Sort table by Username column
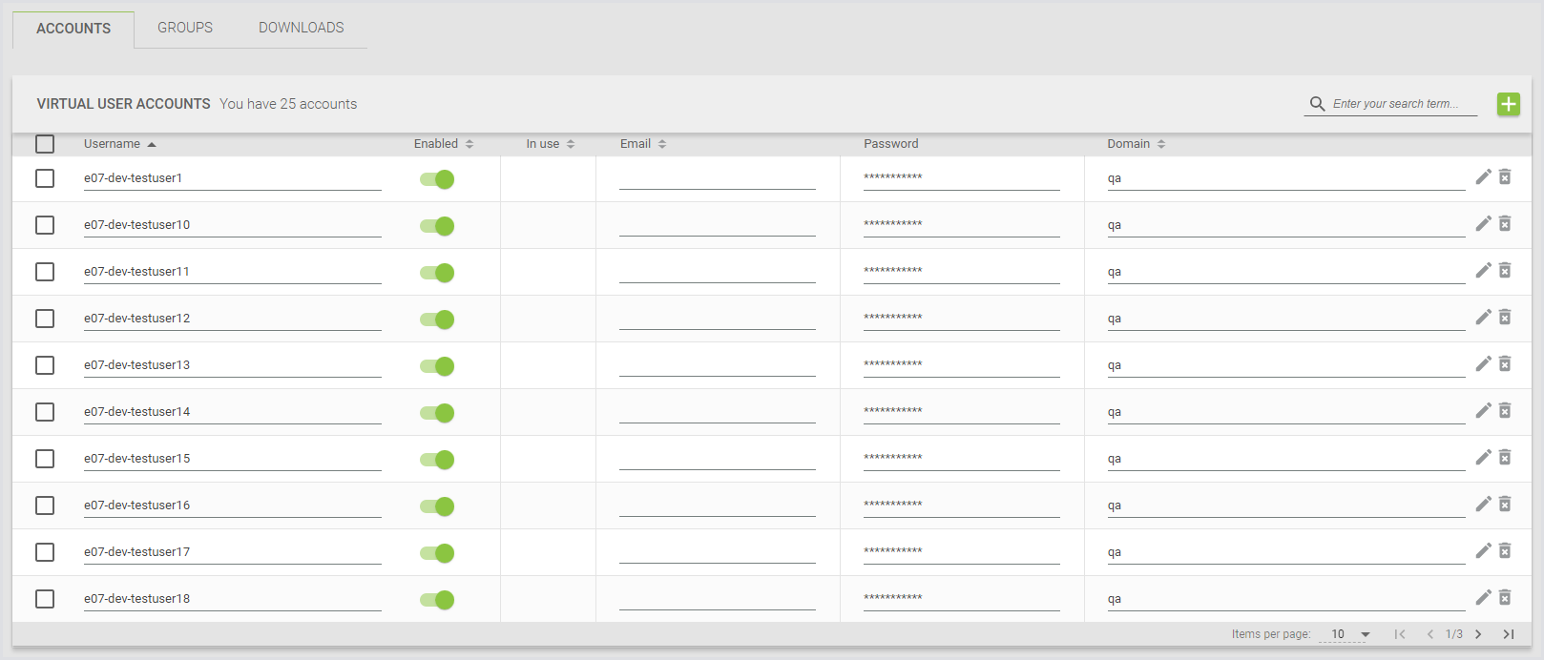This screenshot has height=660, width=1544. coord(119,144)
